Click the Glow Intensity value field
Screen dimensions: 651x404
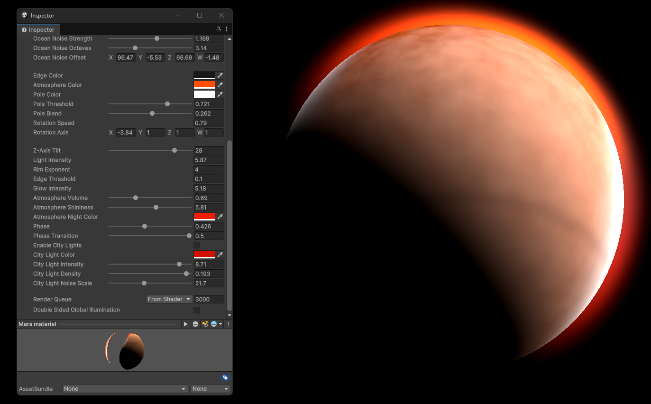click(209, 188)
